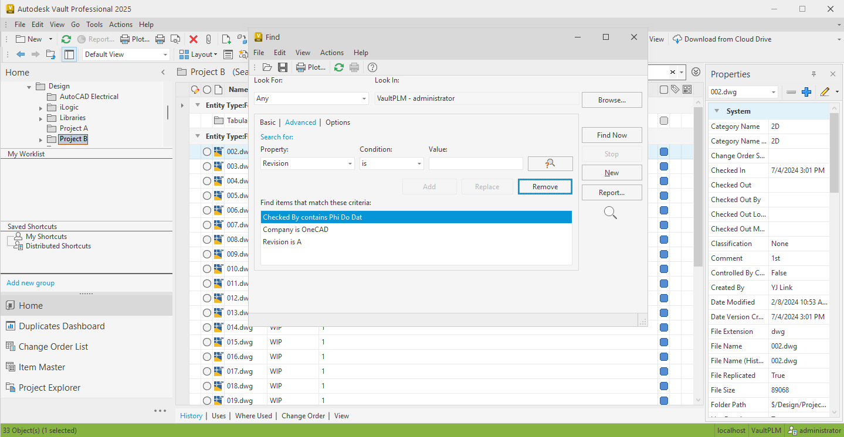The width and height of the screenshot is (844, 437).
Task: Refresh the main Vault window view
Action: click(66, 39)
